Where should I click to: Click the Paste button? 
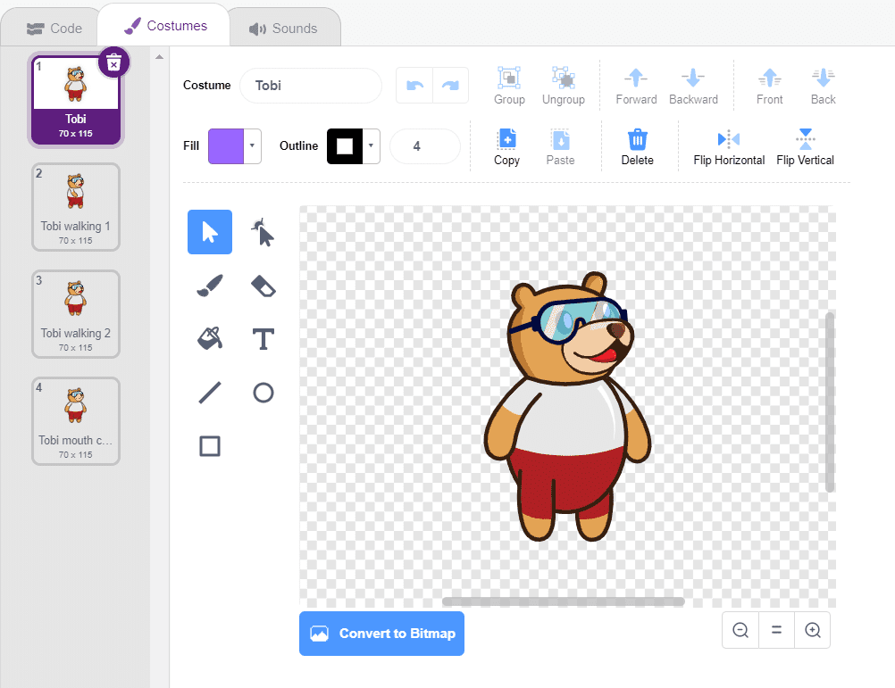tap(560, 146)
